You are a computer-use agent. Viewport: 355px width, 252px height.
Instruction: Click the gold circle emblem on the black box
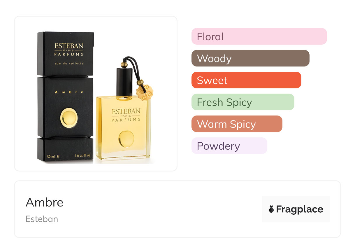tap(69, 118)
